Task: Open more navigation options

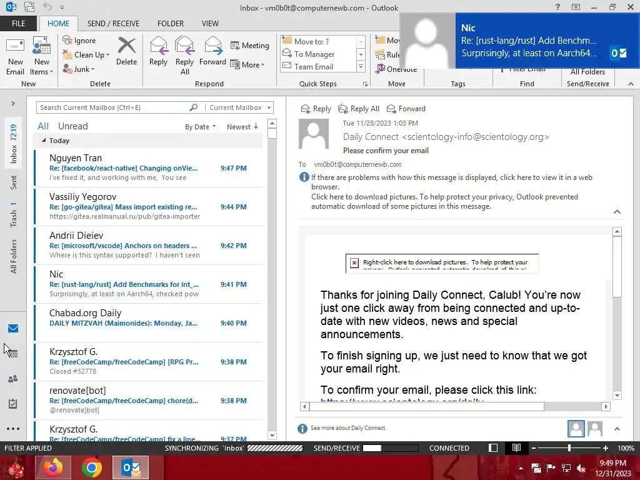Action: 13,429
